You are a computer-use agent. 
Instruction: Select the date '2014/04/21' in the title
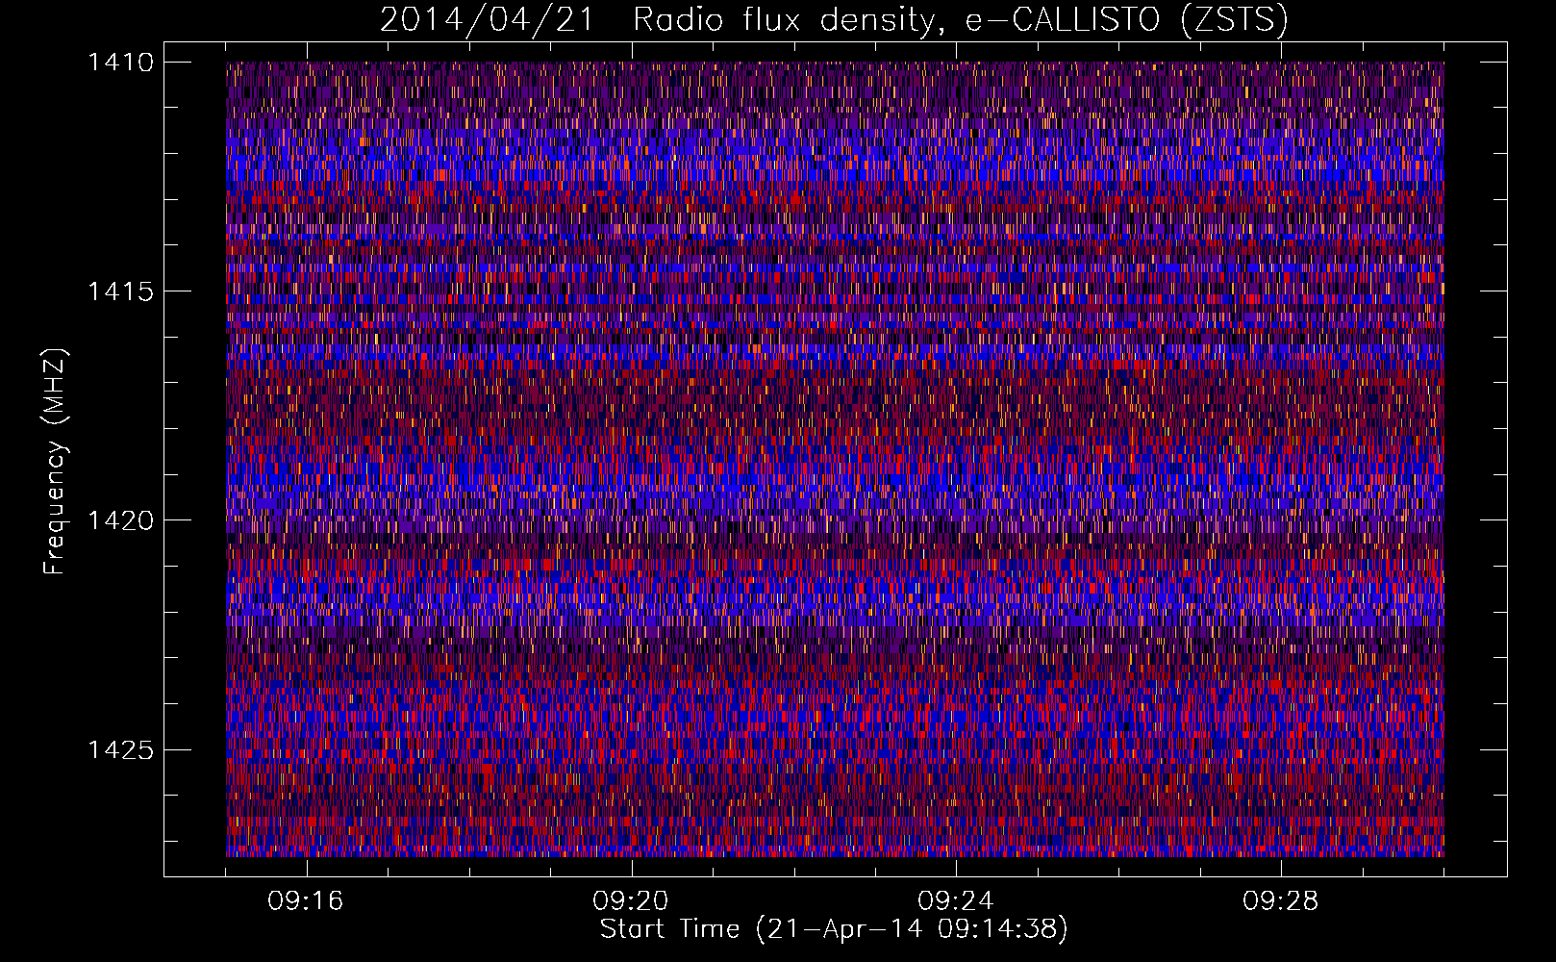point(487,20)
